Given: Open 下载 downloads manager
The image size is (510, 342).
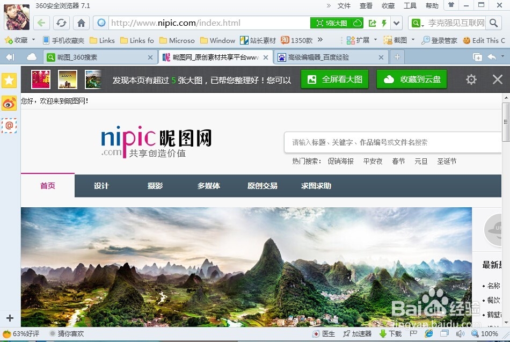Looking at the screenshot, I should point(391,333).
